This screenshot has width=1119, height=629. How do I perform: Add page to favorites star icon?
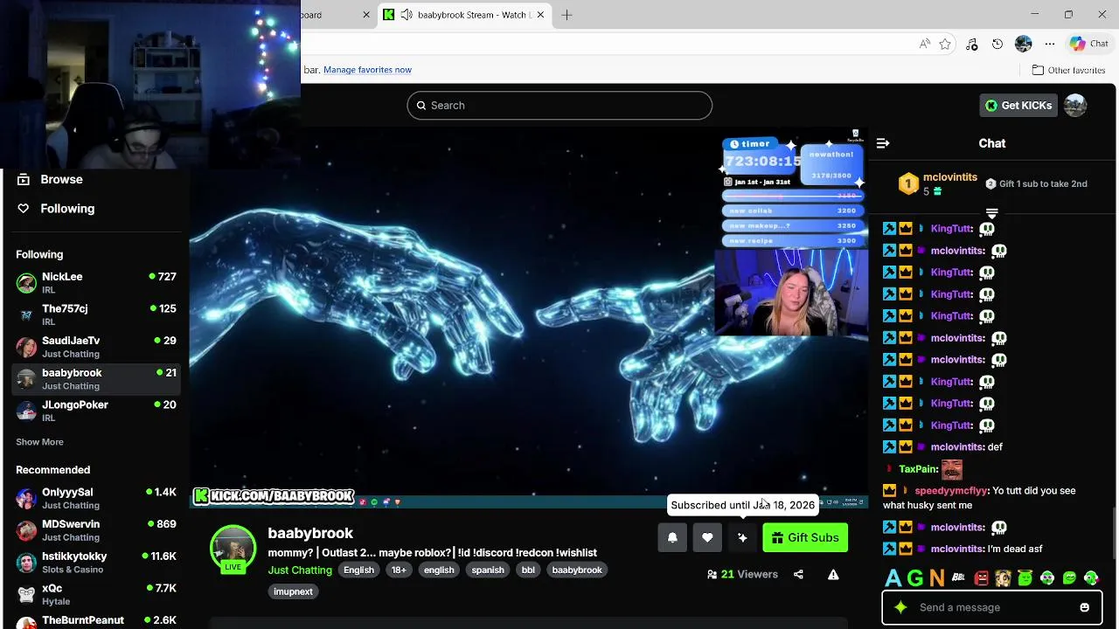coord(945,44)
